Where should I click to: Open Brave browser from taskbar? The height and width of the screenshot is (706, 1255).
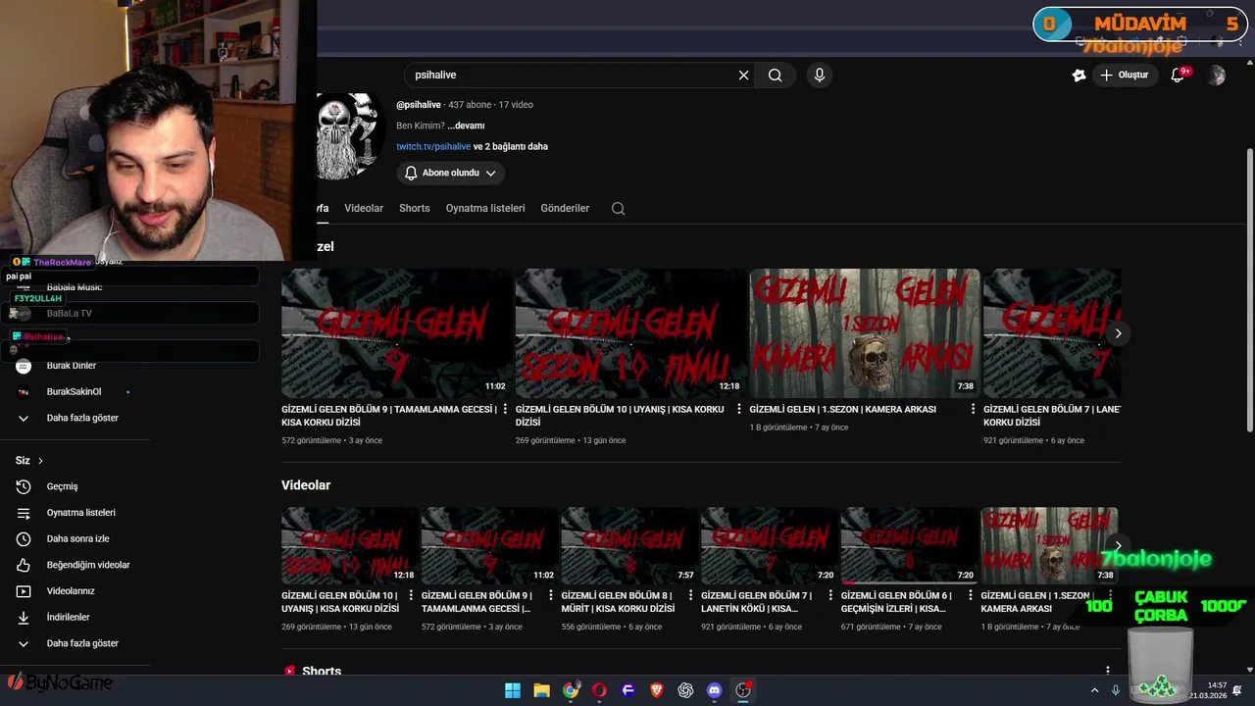(657, 690)
